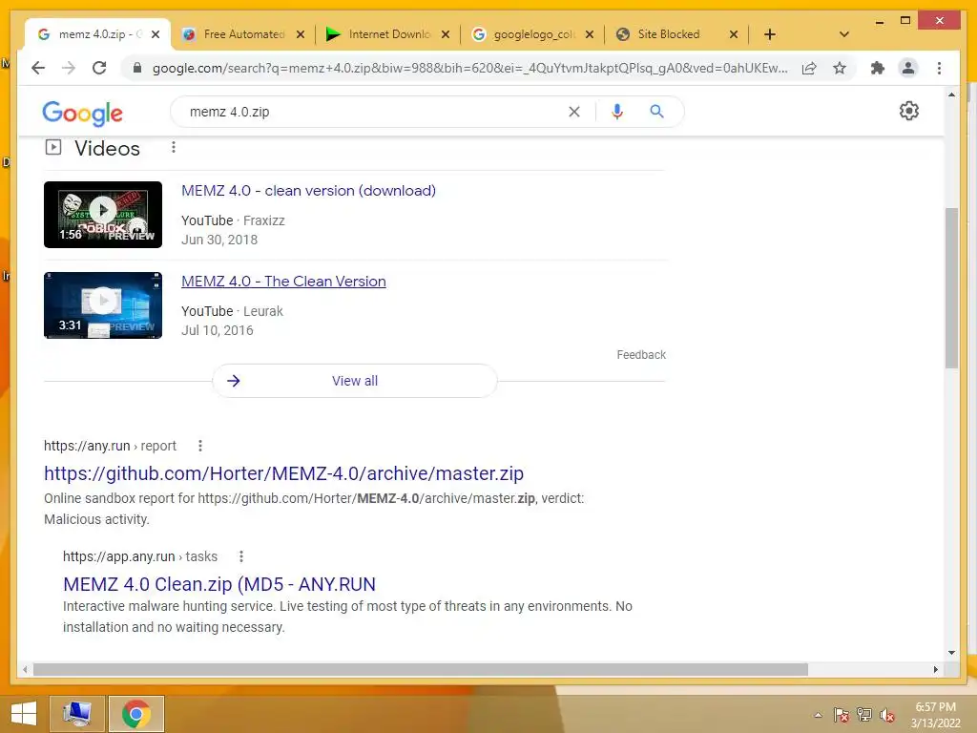Click the padlock site info icon
The image size is (977, 733).
[x=137, y=68]
